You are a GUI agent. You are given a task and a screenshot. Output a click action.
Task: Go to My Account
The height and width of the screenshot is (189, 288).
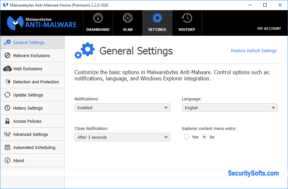coord(269,29)
